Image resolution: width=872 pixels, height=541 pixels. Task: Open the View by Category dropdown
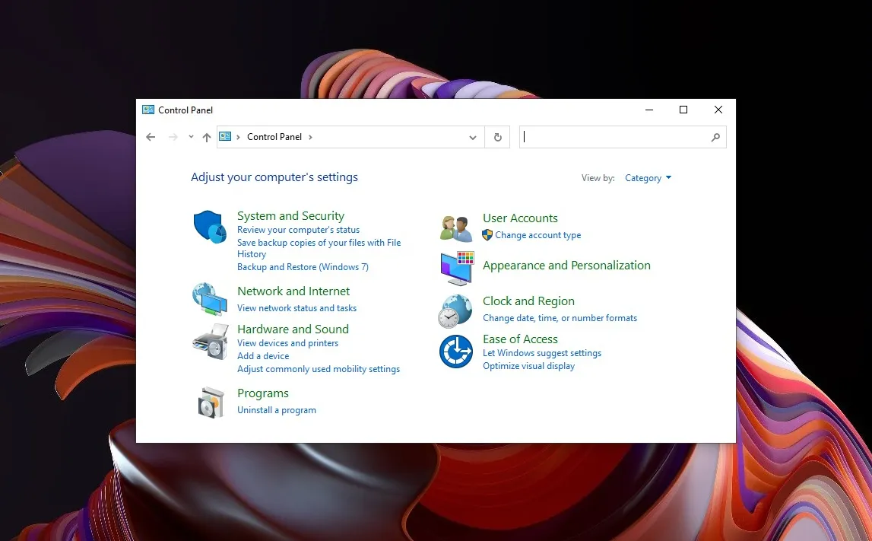648,178
